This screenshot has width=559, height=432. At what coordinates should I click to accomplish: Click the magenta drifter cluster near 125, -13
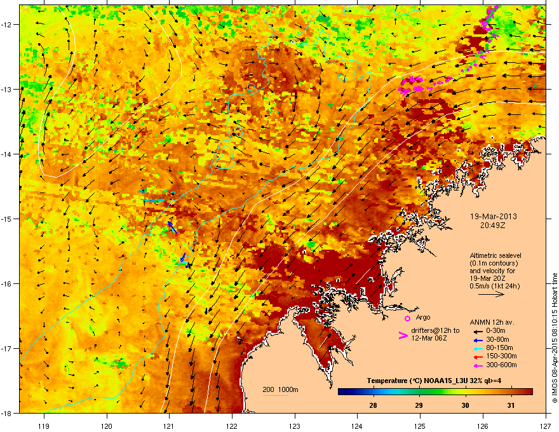click(x=412, y=86)
